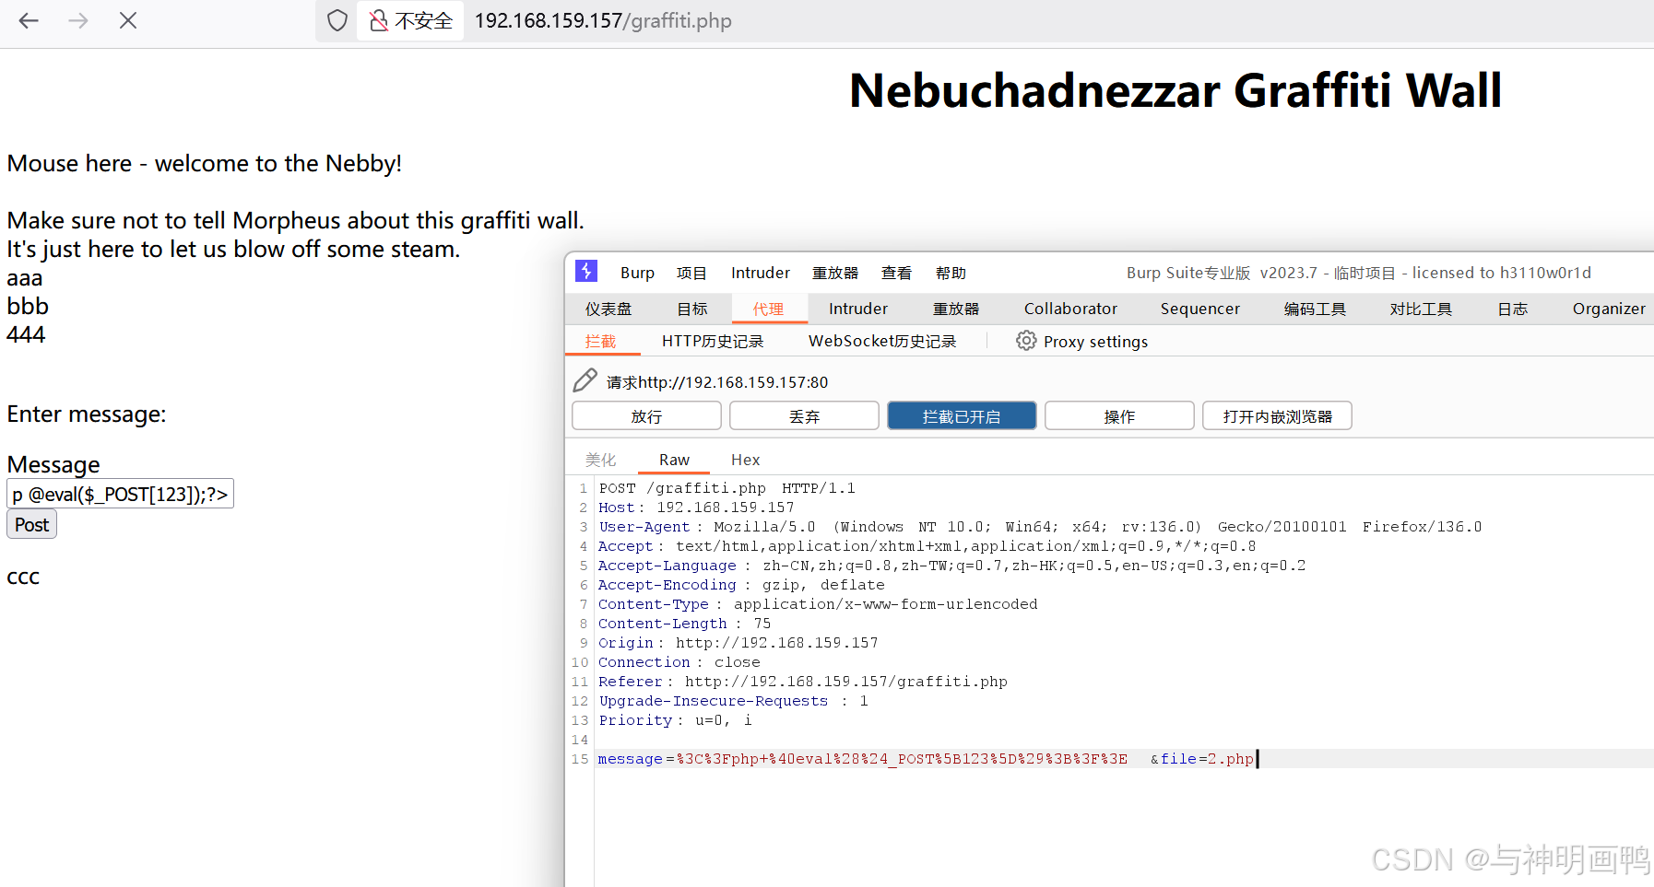Click the Content-Length 75 header line
This screenshot has width=1654, height=887.
[x=684, y=624]
